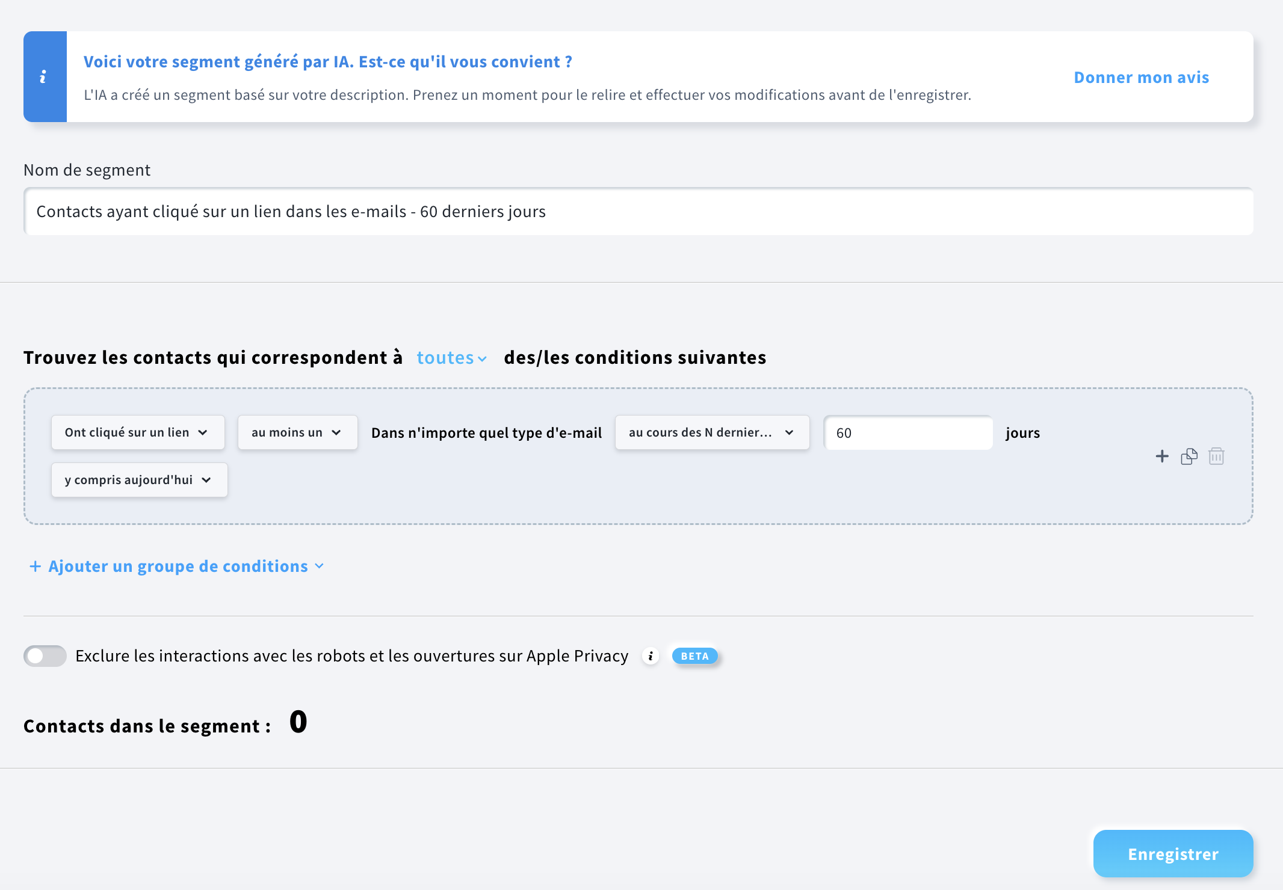This screenshot has width=1283, height=890.
Task: Save the segment with Enregistrer
Action: [x=1173, y=854]
